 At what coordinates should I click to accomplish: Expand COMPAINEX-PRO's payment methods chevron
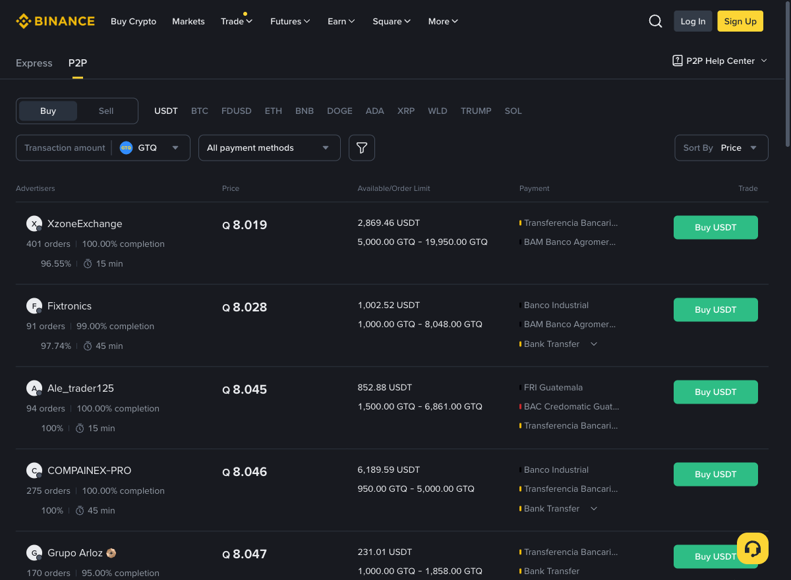click(x=594, y=509)
